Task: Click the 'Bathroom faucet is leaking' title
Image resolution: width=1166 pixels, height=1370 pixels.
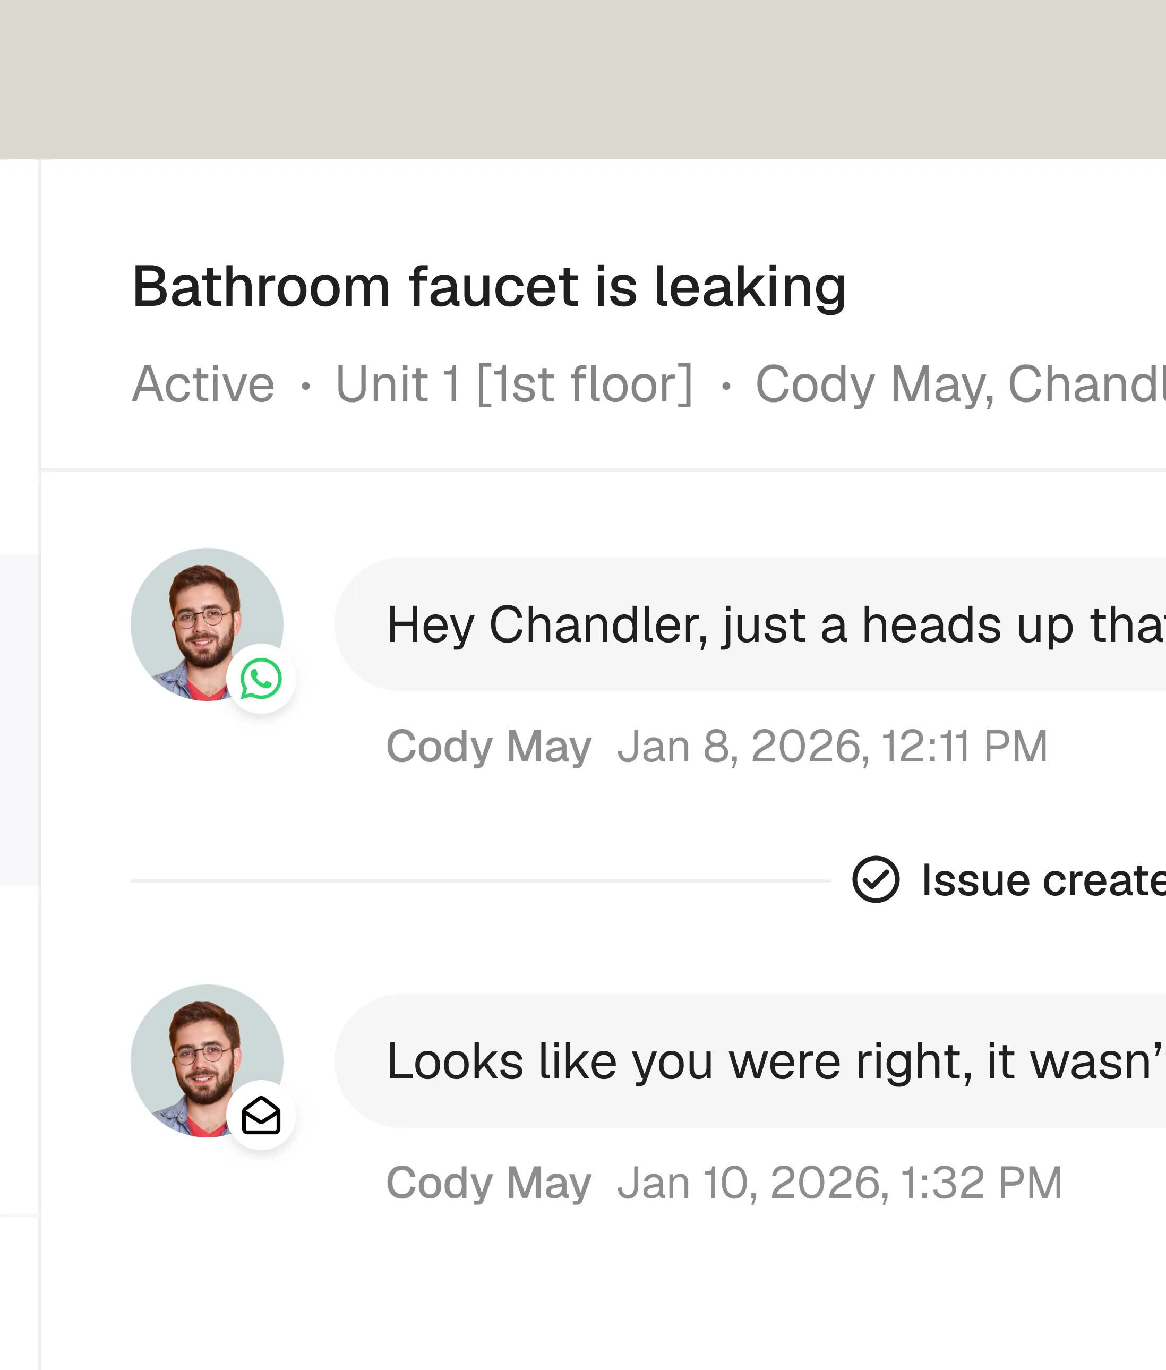Action: click(489, 287)
